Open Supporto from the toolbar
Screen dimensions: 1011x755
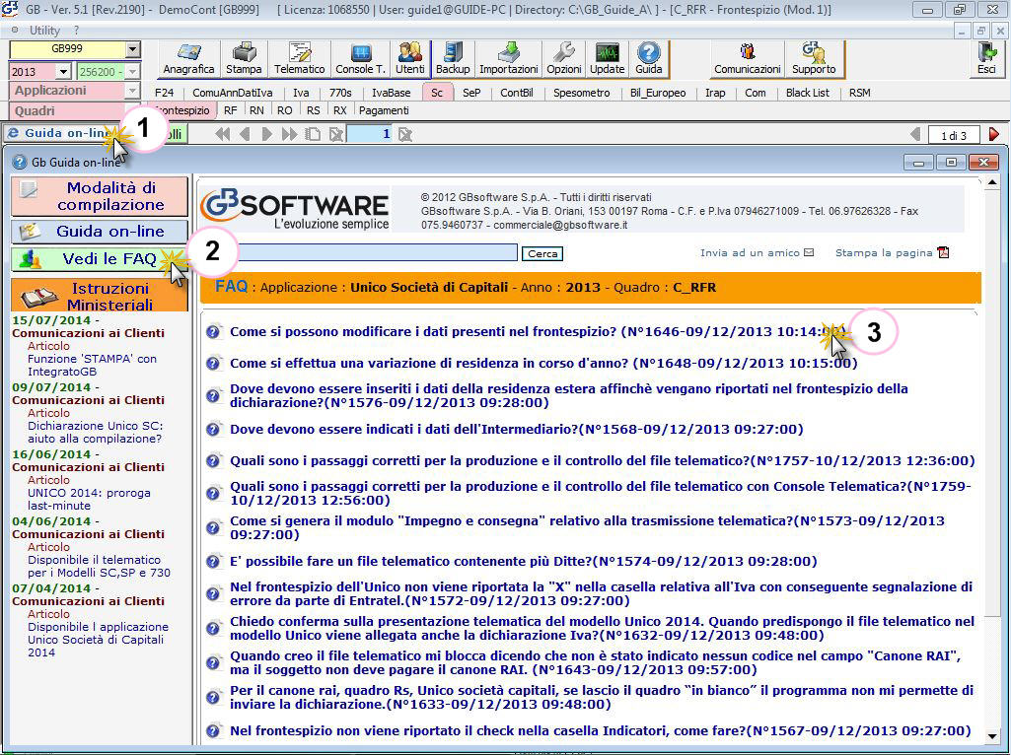click(813, 59)
